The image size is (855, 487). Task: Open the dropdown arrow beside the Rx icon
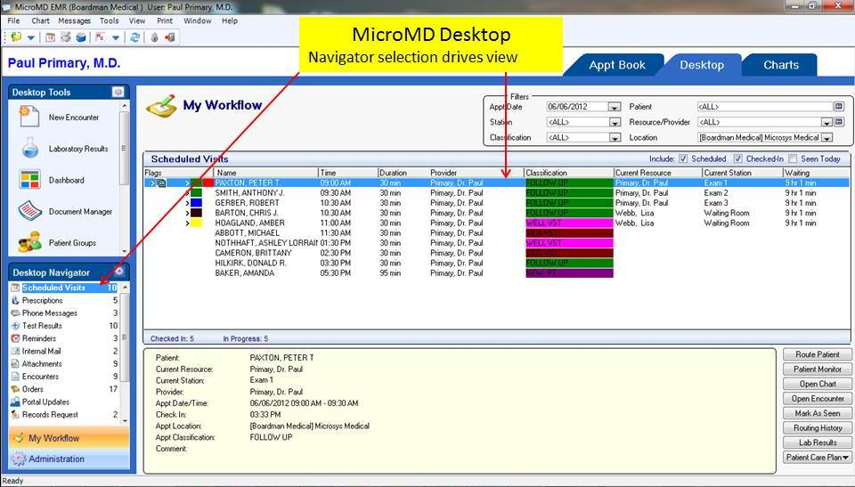click(x=116, y=37)
